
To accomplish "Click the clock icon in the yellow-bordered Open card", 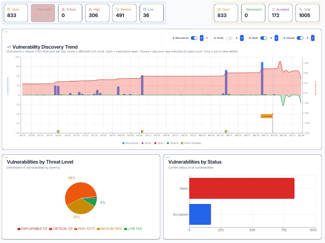I will 219,9.
